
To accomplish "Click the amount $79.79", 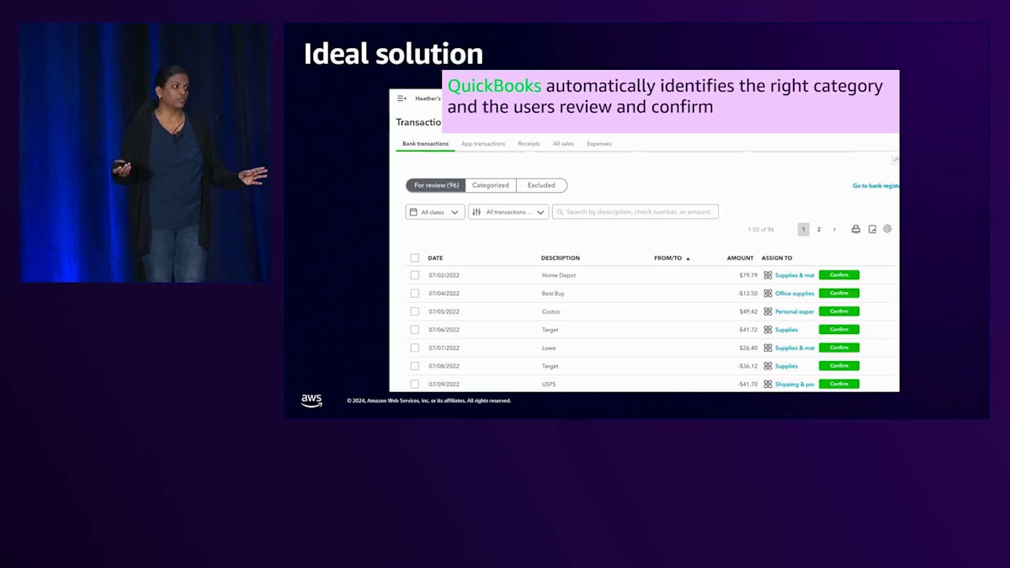I will click(748, 275).
